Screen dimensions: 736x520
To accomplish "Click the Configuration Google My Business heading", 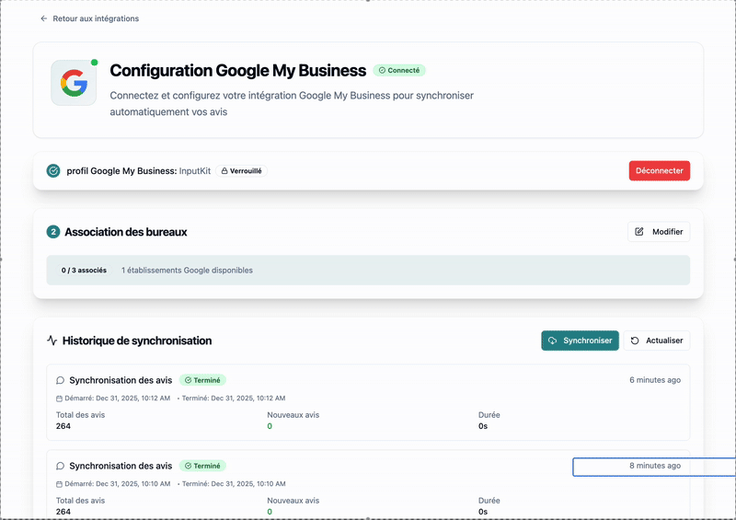I will (x=238, y=71).
